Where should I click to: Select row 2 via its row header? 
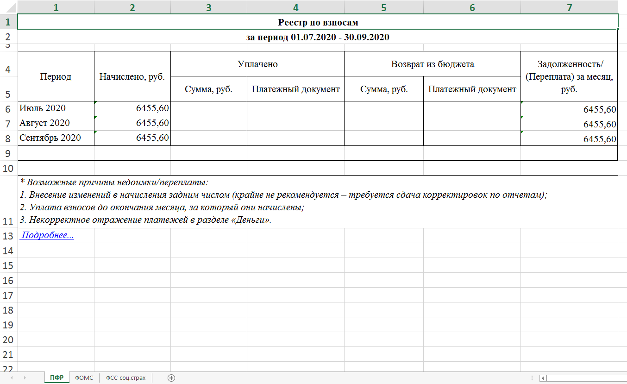pyautogui.click(x=8, y=37)
